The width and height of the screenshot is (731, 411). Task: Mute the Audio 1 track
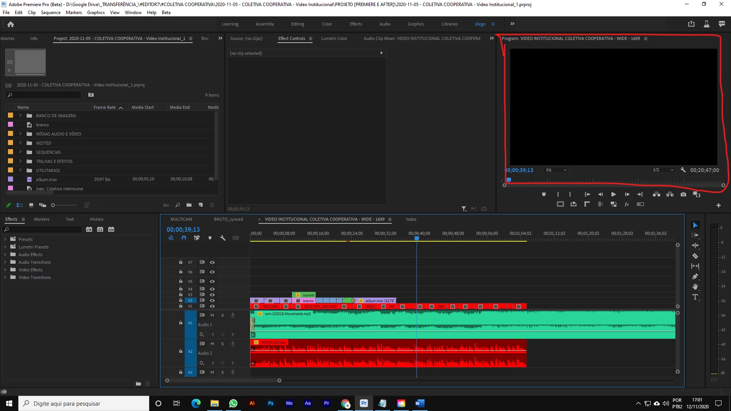coord(212,315)
